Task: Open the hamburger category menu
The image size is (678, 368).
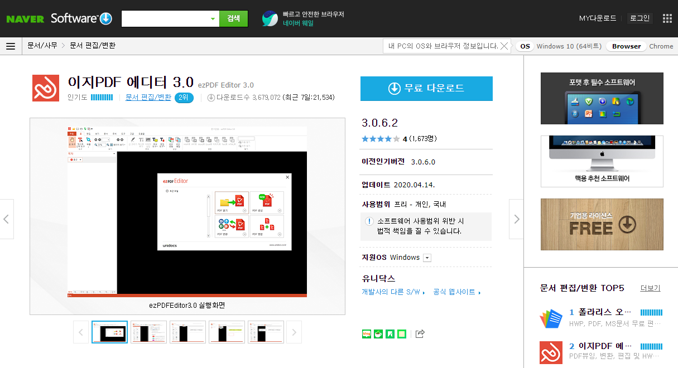Action: (x=11, y=46)
